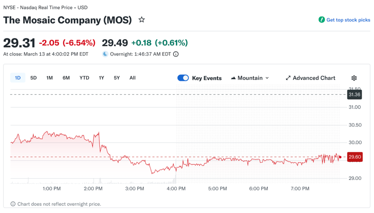The height and width of the screenshot is (213, 374).
Task: Show the 1M chart range
Action: click(50, 78)
